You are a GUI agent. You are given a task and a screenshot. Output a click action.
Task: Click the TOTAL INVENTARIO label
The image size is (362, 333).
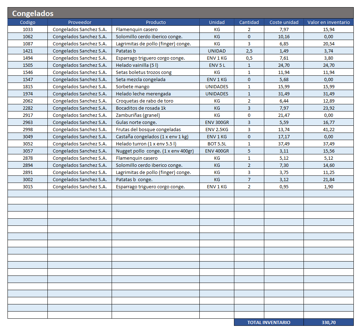[x=269, y=322]
